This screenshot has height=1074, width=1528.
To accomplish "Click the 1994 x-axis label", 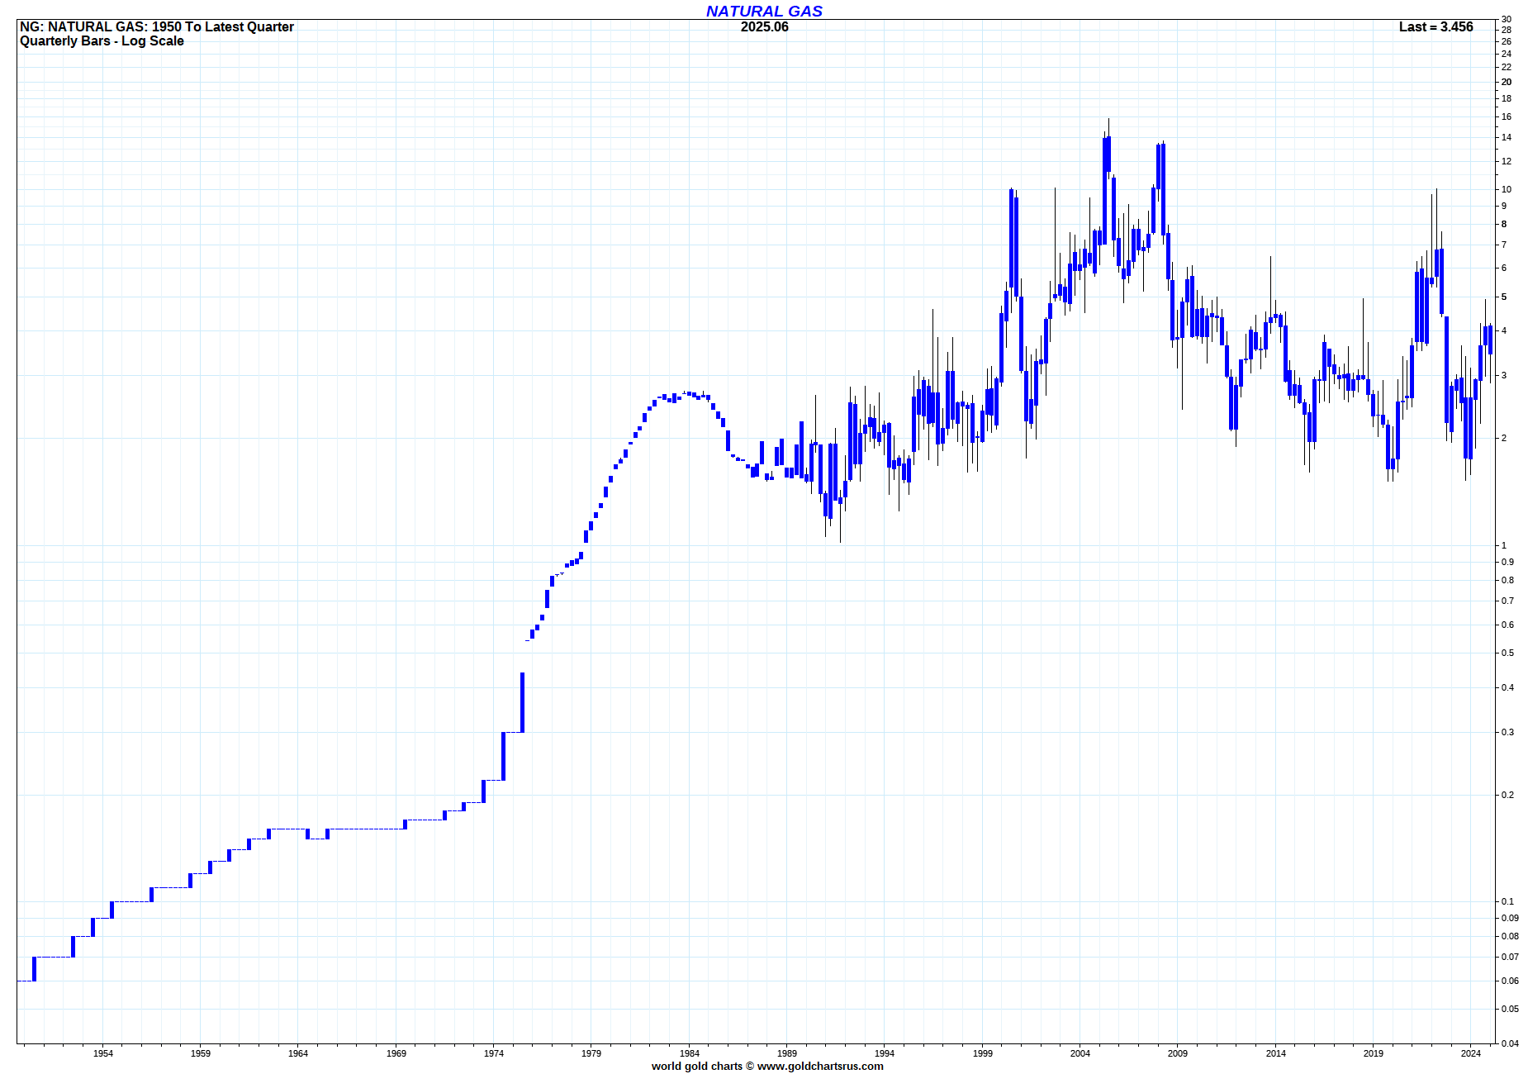I will click(x=885, y=1053).
